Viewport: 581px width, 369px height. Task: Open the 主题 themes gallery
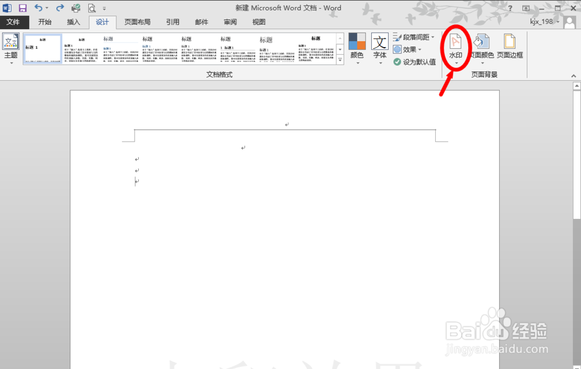point(11,49)
